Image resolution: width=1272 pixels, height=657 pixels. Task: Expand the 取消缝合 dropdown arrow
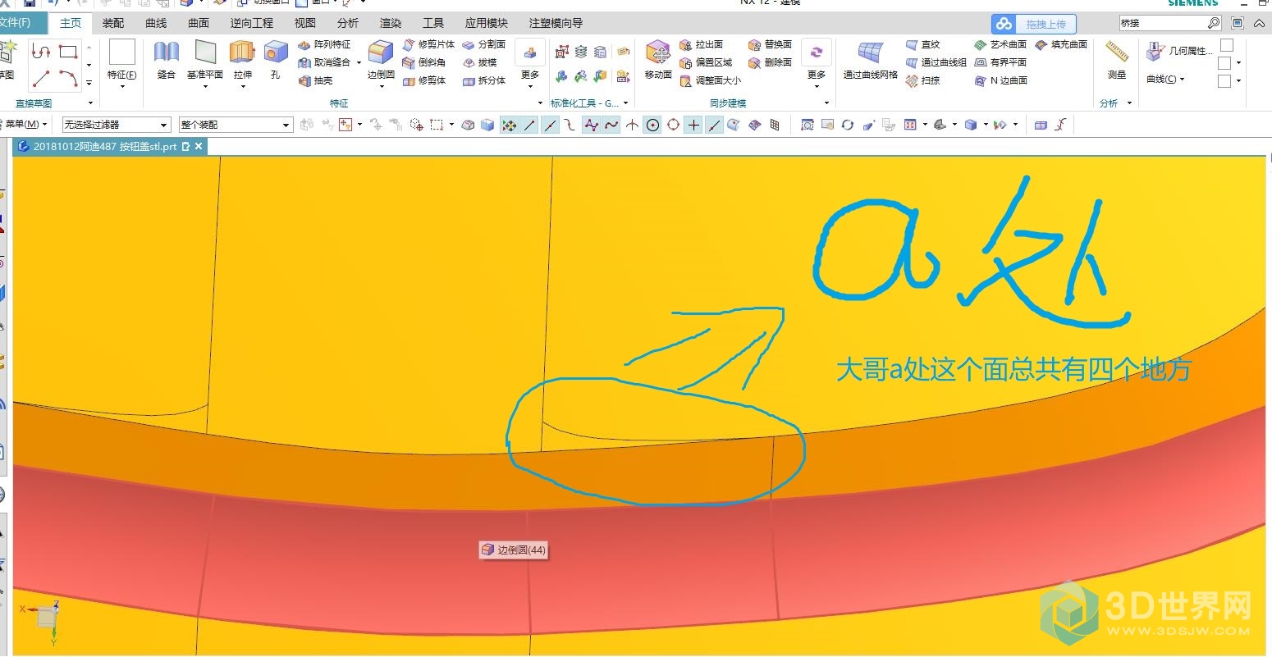click(359, 62)
